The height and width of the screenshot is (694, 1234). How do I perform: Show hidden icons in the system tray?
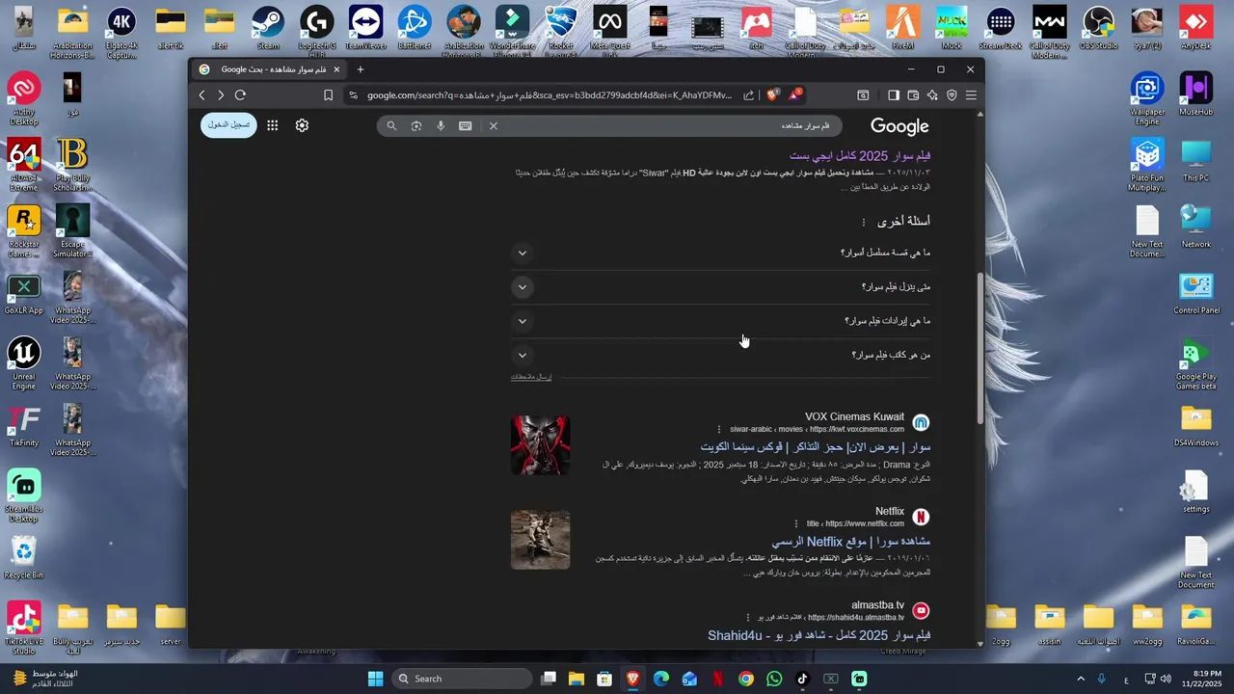click(1080, 679)
